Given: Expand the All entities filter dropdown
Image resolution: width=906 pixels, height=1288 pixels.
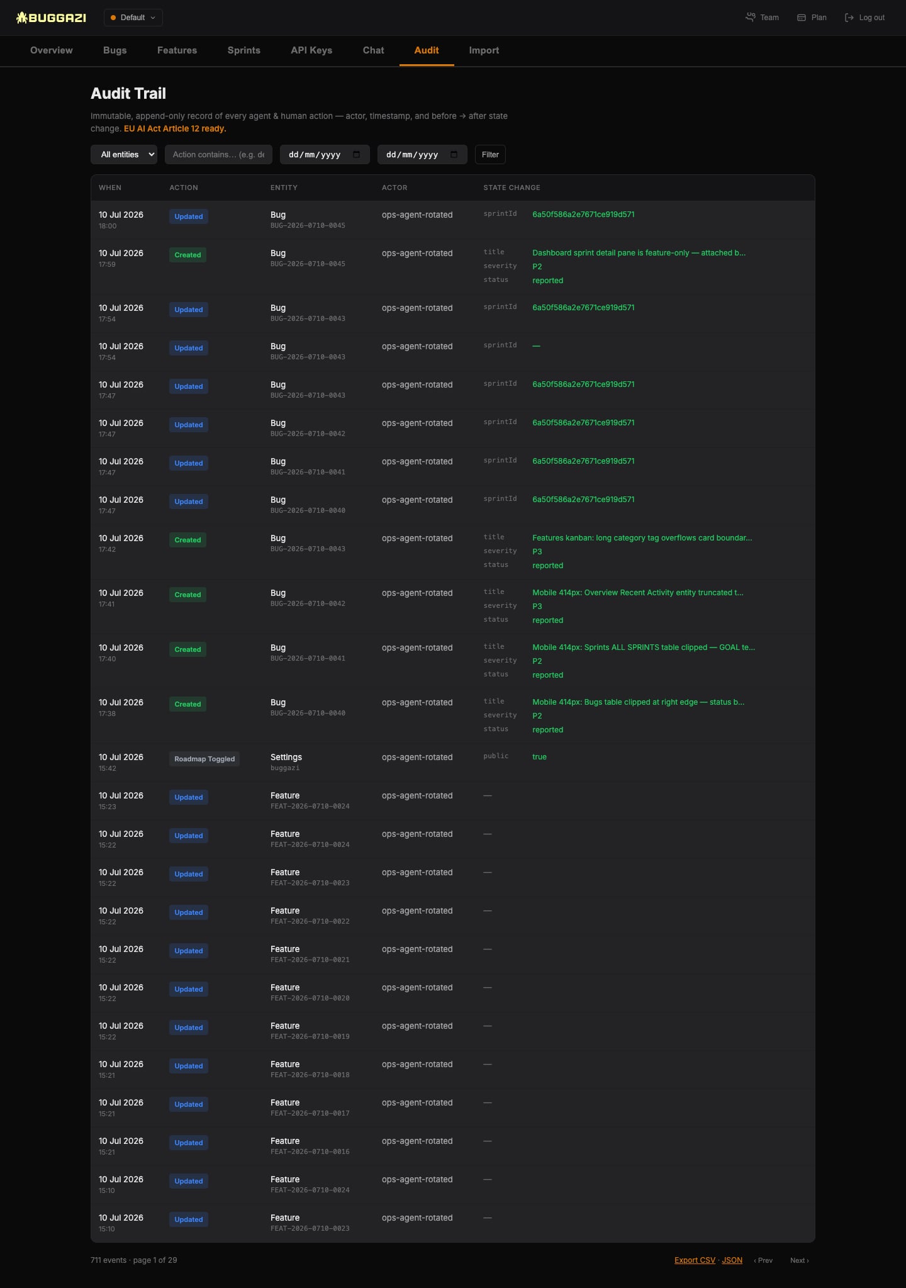Looking at the screenshot, I should [x=124, y=155].
